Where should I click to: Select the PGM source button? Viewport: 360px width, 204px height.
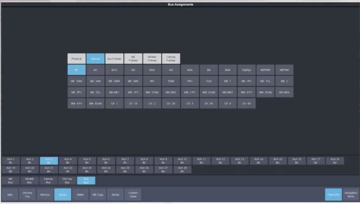pyautogui.click(x=171, y=81)
